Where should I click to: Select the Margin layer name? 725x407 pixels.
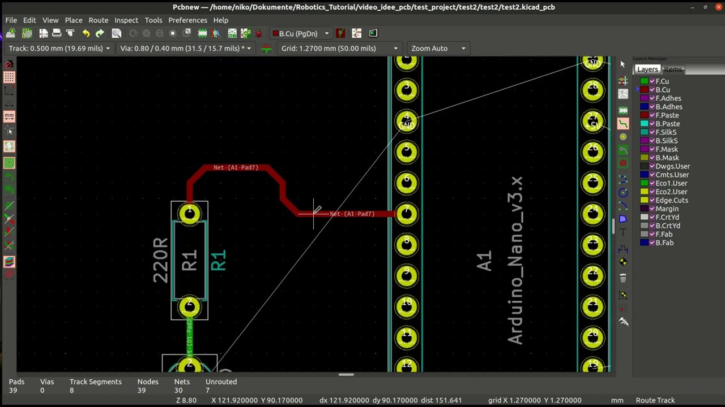(x=667, y=209)
